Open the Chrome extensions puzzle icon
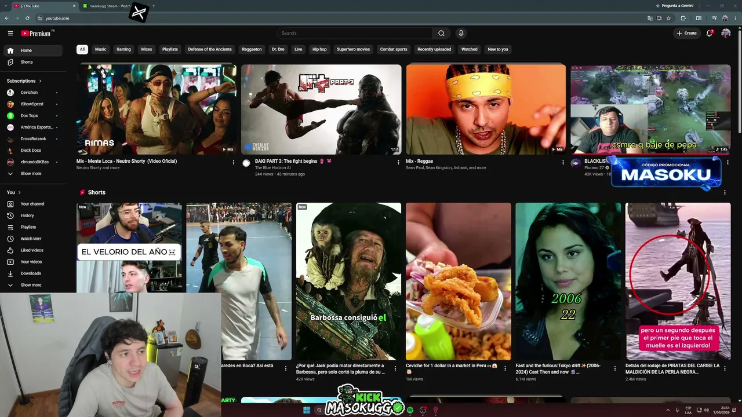 click(x=683, y=18)
